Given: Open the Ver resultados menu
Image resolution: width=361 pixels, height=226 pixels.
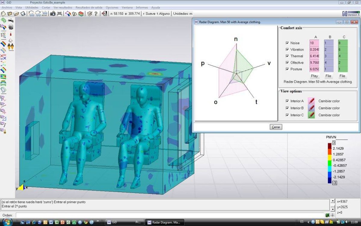Looking at the screenshot, I should pos(63,7).
